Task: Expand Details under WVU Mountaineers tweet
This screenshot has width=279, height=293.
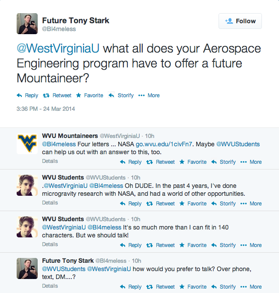Action: coord(50,161)
